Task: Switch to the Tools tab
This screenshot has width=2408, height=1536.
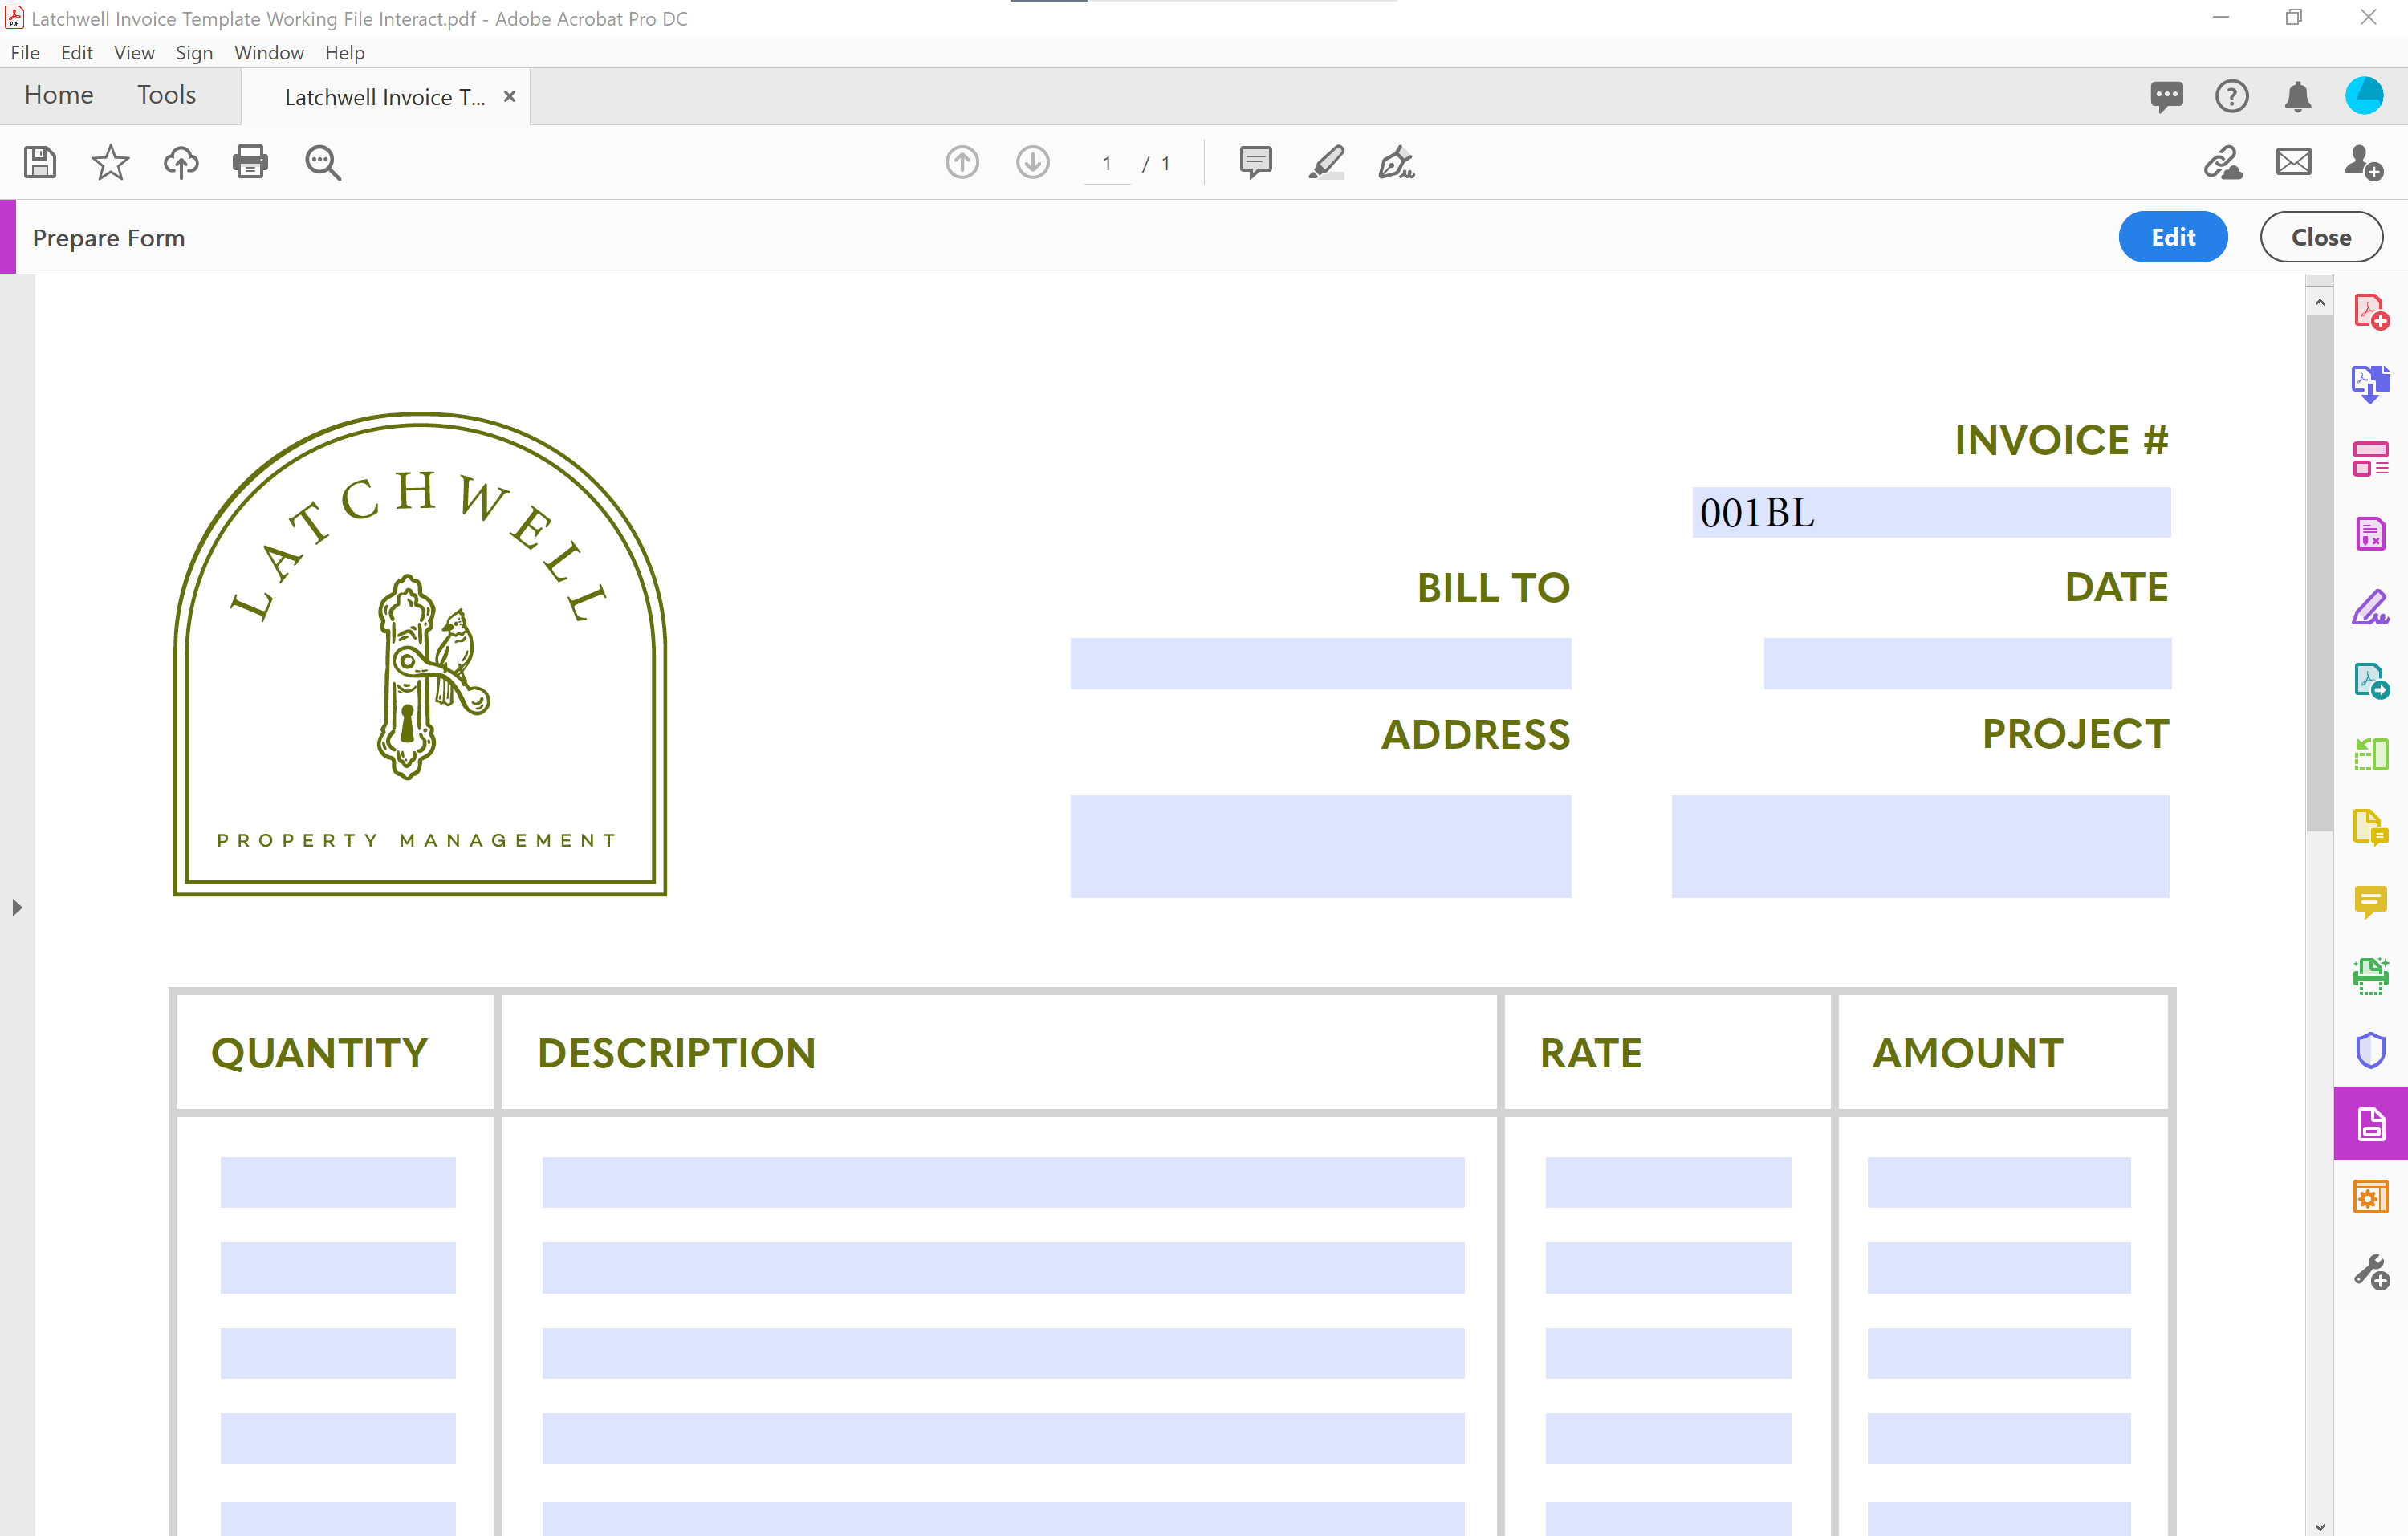Action: tap(165, 95)
